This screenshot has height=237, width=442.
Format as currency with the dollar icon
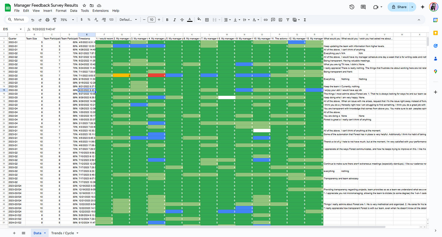pyautogui.click(x=81, y=20)
